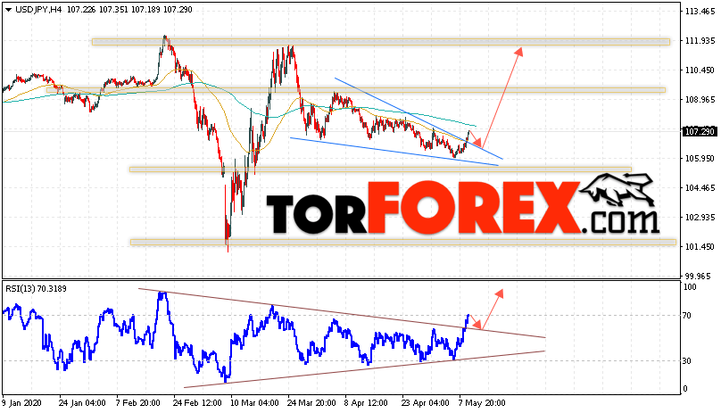Select the upper blue wedge trendline
The width and height of the screenshot is (721, 413).
pyautogui.click(x=419, y=119)
